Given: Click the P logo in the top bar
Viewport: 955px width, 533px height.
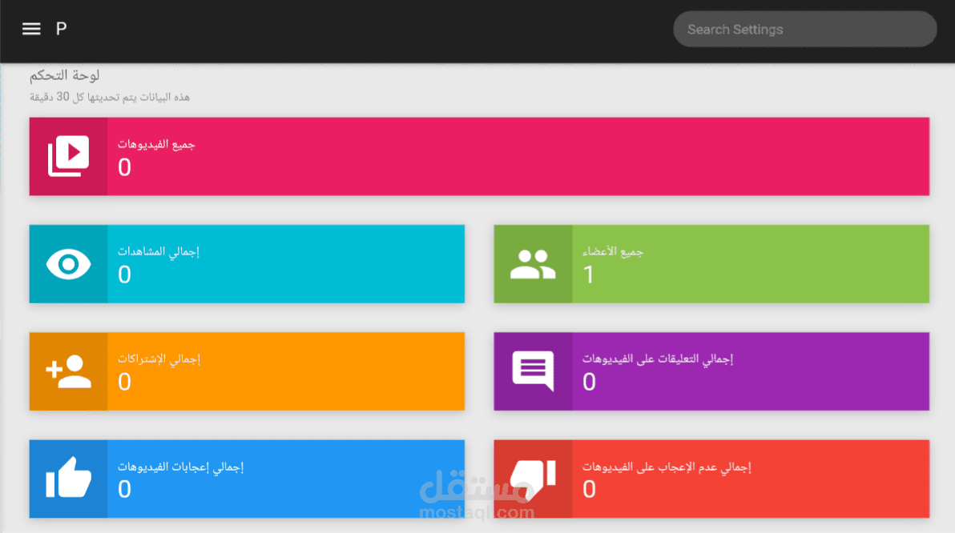Looking at the screenshot, I should click(60, 29).
